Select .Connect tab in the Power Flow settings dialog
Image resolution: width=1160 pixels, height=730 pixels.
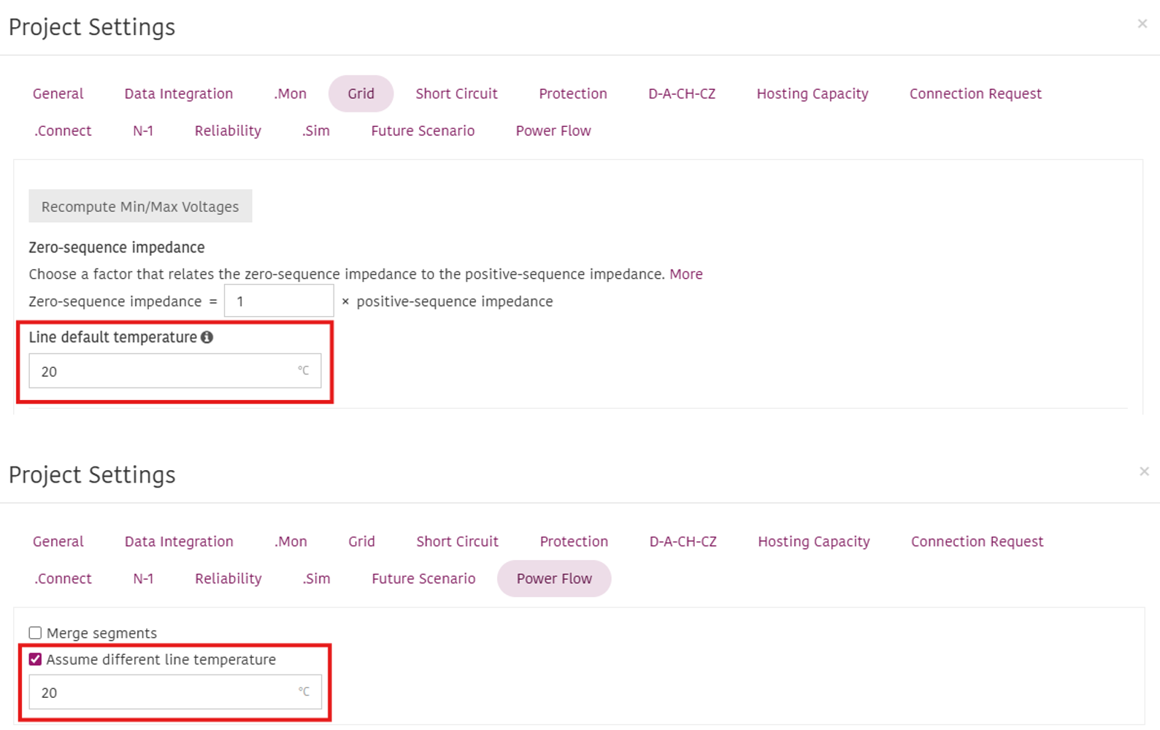click(63, 579)
